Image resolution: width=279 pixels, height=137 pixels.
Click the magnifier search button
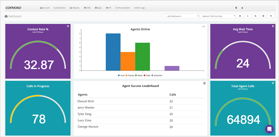coord(255,16)
